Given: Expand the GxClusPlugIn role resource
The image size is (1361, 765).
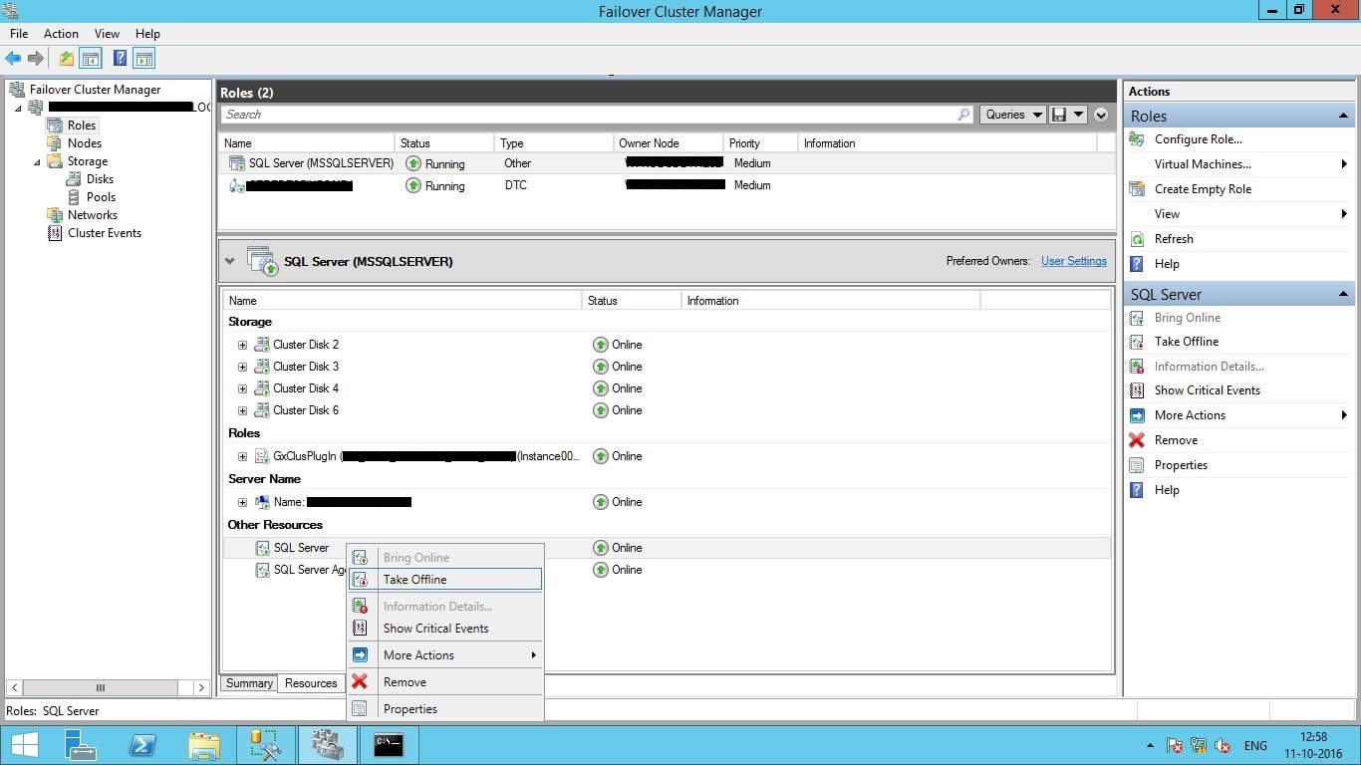Looking at the screenshot, I should pos(242,456).
